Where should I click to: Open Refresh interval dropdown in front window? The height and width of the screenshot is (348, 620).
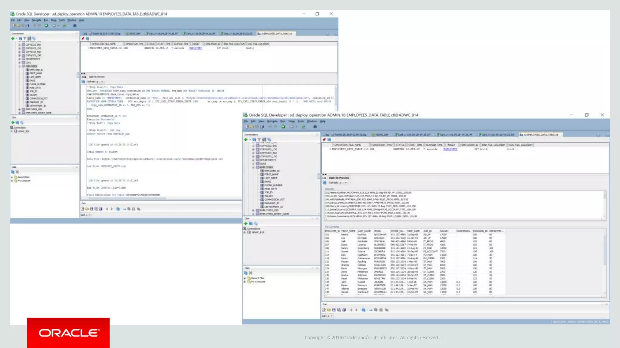click(x=346, y=183)
